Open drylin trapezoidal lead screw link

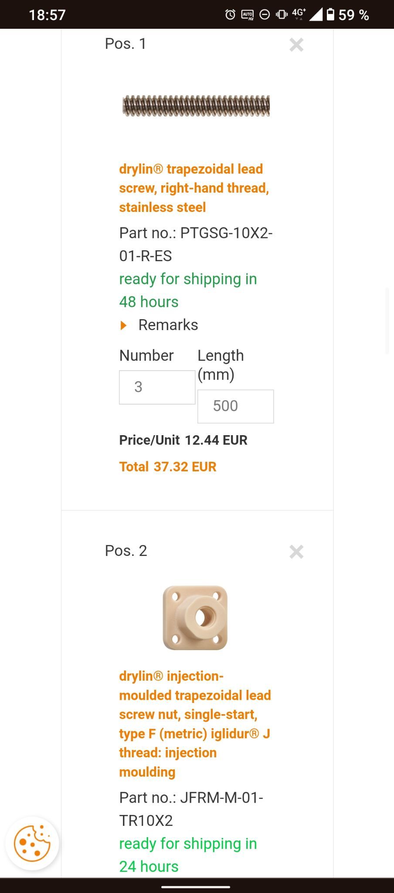194,188
